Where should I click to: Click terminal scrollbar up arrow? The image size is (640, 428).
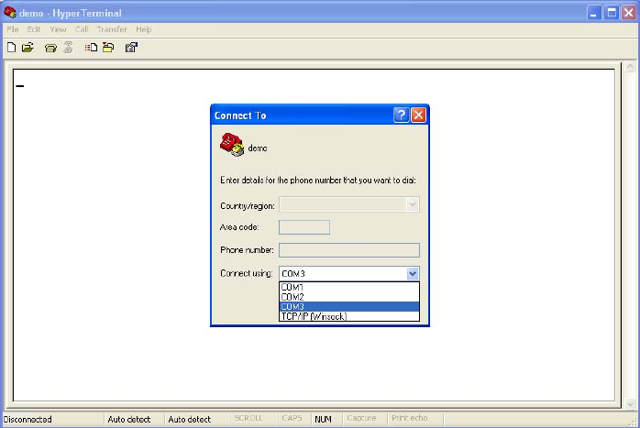tap(630, 67)
